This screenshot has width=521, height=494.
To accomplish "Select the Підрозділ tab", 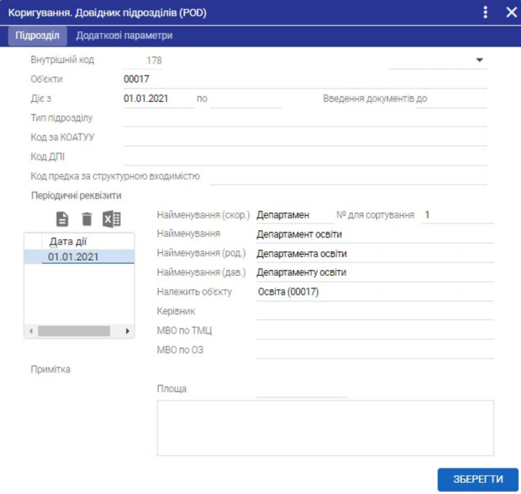I will coord(37,35).
